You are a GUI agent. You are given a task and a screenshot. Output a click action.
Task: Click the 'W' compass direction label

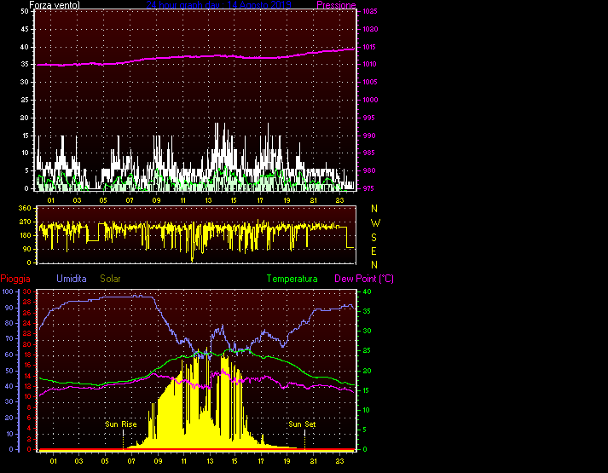(375, 223)
